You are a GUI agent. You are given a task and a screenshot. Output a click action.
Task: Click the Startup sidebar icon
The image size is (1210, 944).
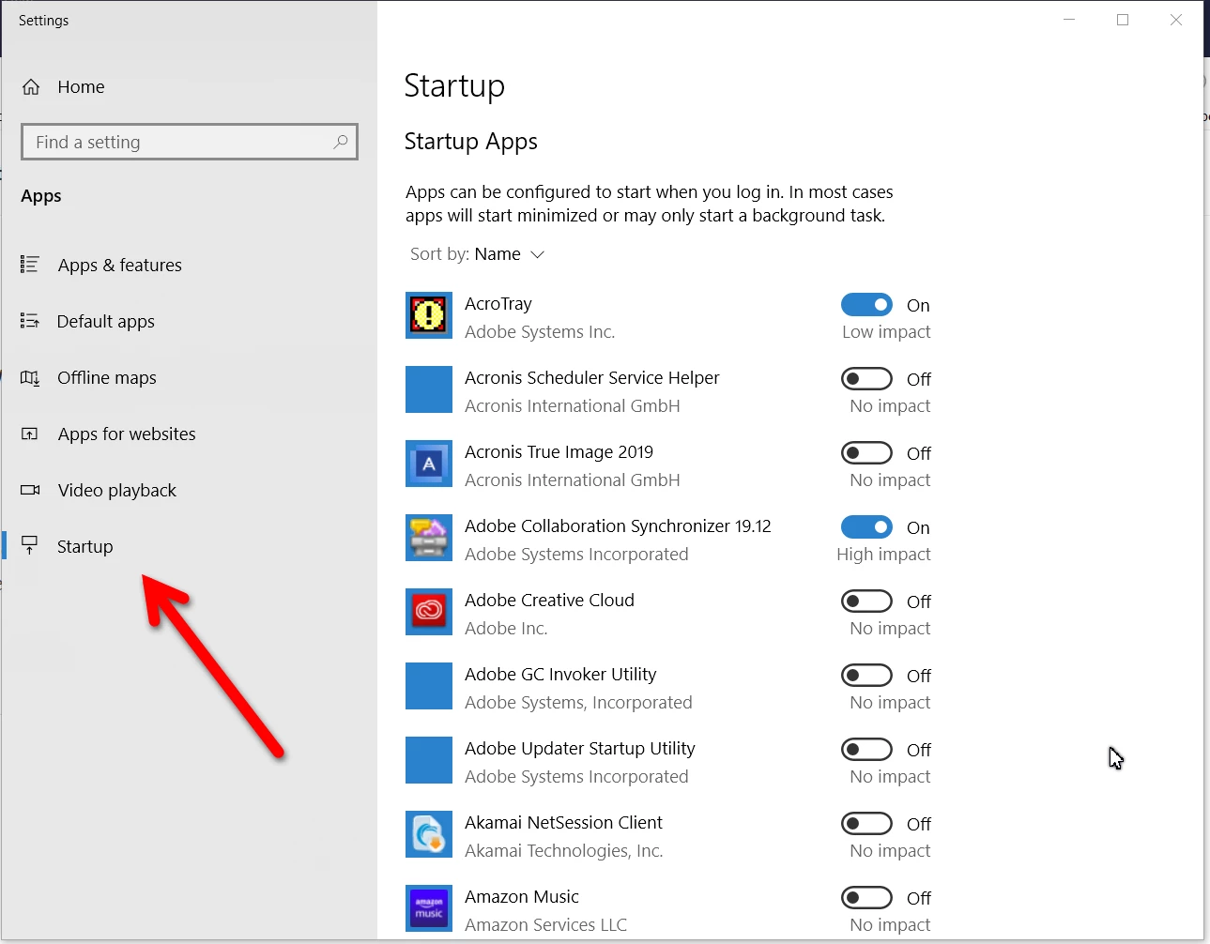[30, 546]
